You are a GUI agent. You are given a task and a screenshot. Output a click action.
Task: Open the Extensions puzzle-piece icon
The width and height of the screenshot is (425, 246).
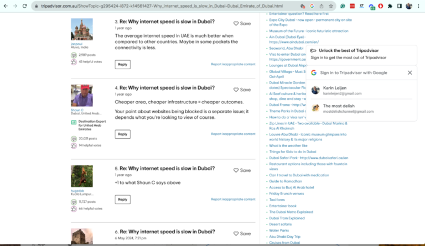390,6
